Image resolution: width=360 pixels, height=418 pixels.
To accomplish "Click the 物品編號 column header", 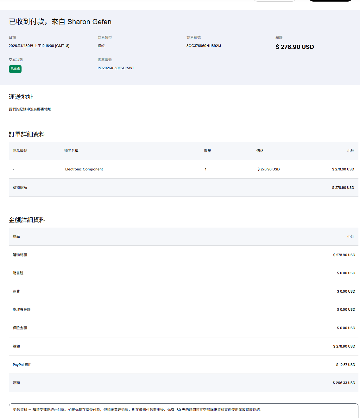I will 20,151.
